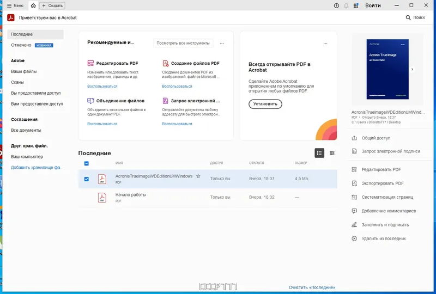Open Все документы agreements
Screen dimensions: 436x294
coord(26,130)
